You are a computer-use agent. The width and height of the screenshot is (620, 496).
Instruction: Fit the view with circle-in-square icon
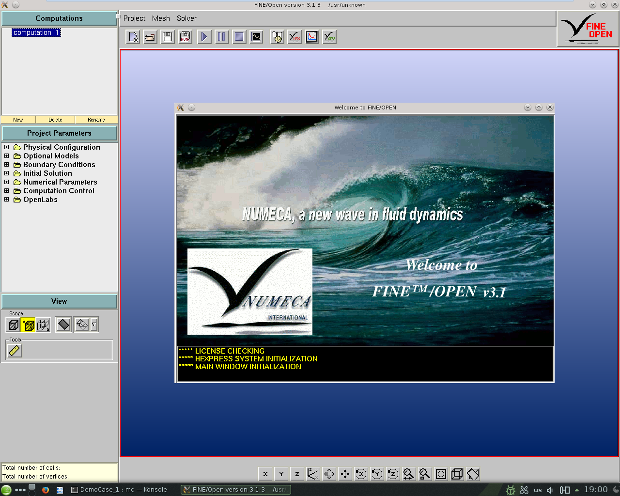pos(441,474)
